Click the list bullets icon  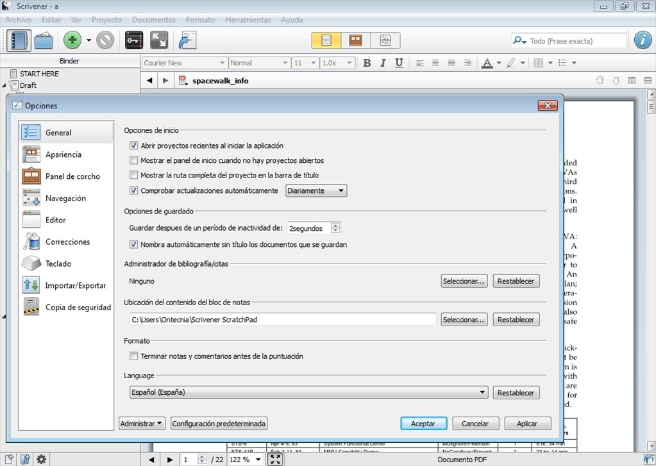563,63
